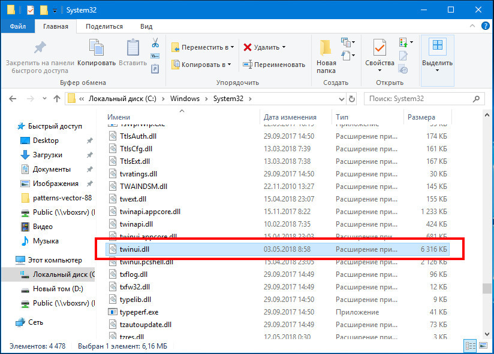Go back with the left arrow
The width and height of the screenshot is (494, 354).
(13, 99)
